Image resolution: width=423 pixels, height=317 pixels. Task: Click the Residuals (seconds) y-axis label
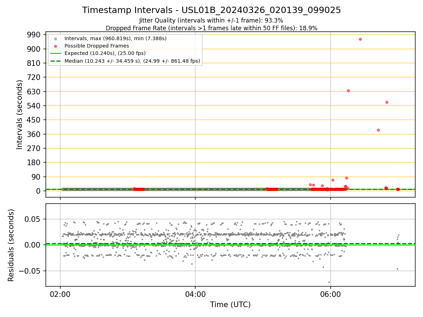tap(11, 245)
